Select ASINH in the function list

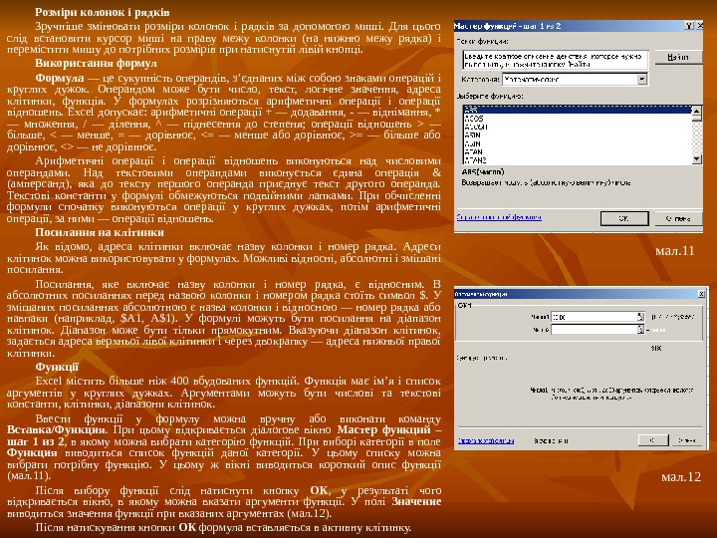(578, 143)
